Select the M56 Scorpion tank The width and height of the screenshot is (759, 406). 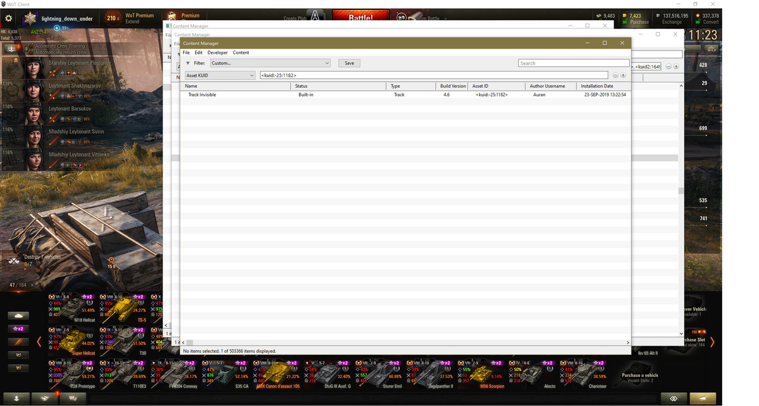click(481, 374)
